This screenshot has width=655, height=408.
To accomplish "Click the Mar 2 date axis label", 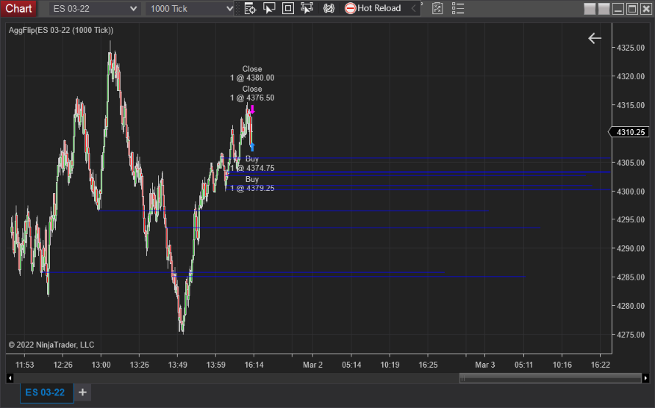I will pyautogui.click(x=313, y=365).
